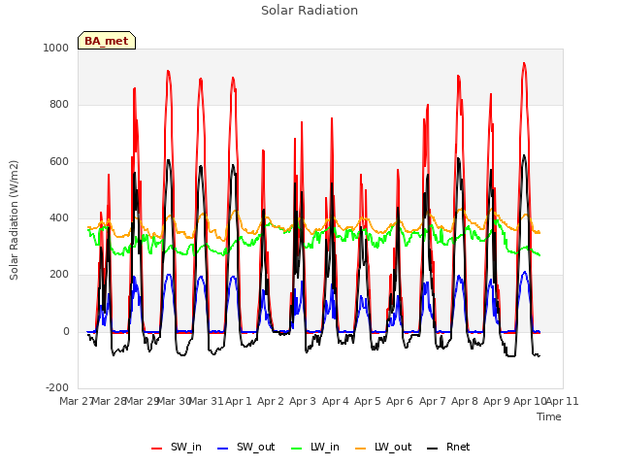Screen dimensions: 621x466
Task: Click the Apr 11 x-axis label
Action: point(563,401)
